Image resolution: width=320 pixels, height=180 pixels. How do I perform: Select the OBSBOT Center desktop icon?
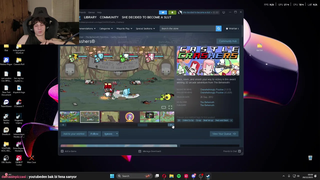point(19,160)
